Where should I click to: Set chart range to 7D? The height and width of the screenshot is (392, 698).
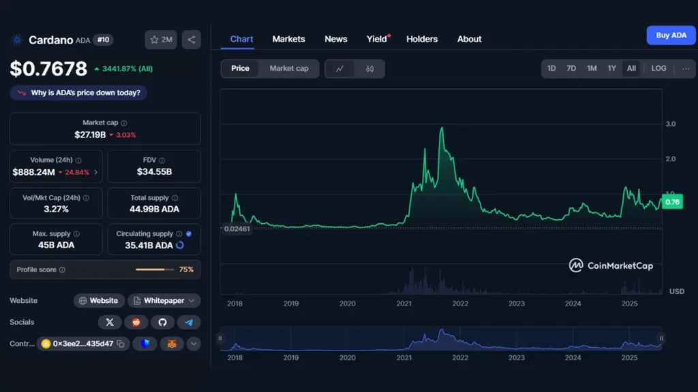click(x=571, y=69)
